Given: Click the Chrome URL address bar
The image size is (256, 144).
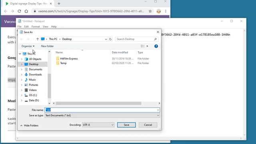Looking at the screenshot, I should [91, 11].
